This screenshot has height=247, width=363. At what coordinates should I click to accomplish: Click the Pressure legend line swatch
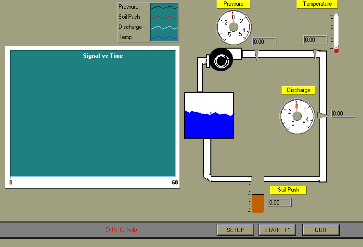[164, 7]
